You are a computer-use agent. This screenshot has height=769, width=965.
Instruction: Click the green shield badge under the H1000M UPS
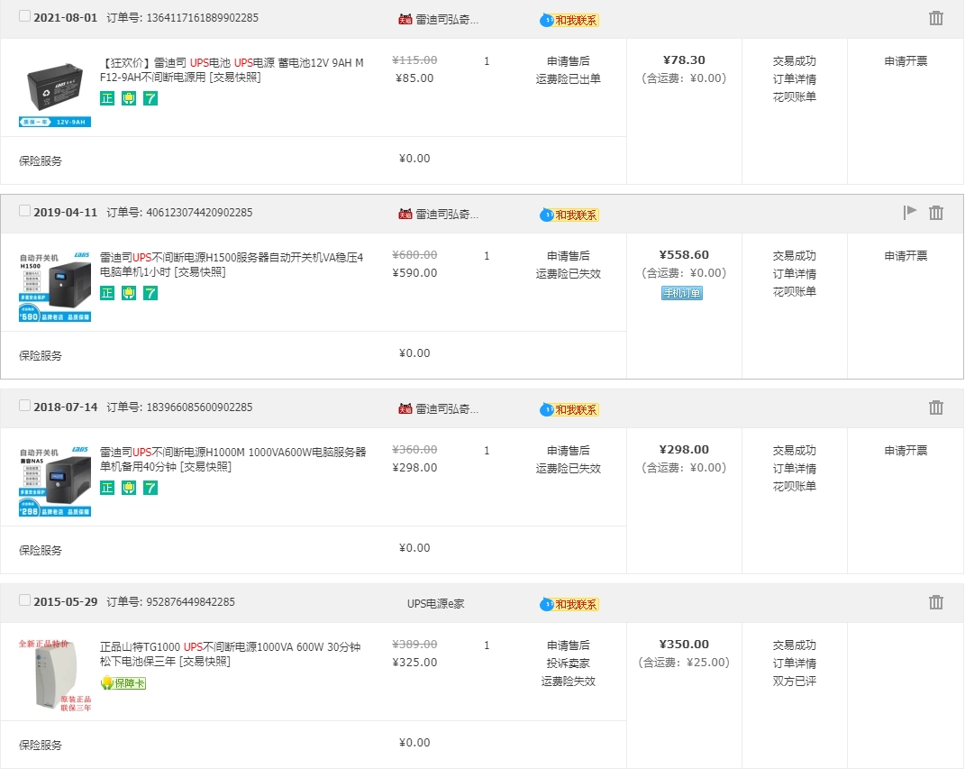tap(129, 488)
